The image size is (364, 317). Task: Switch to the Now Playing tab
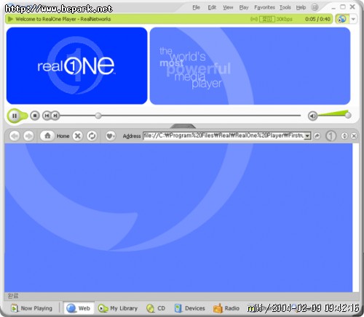point(31,308)
